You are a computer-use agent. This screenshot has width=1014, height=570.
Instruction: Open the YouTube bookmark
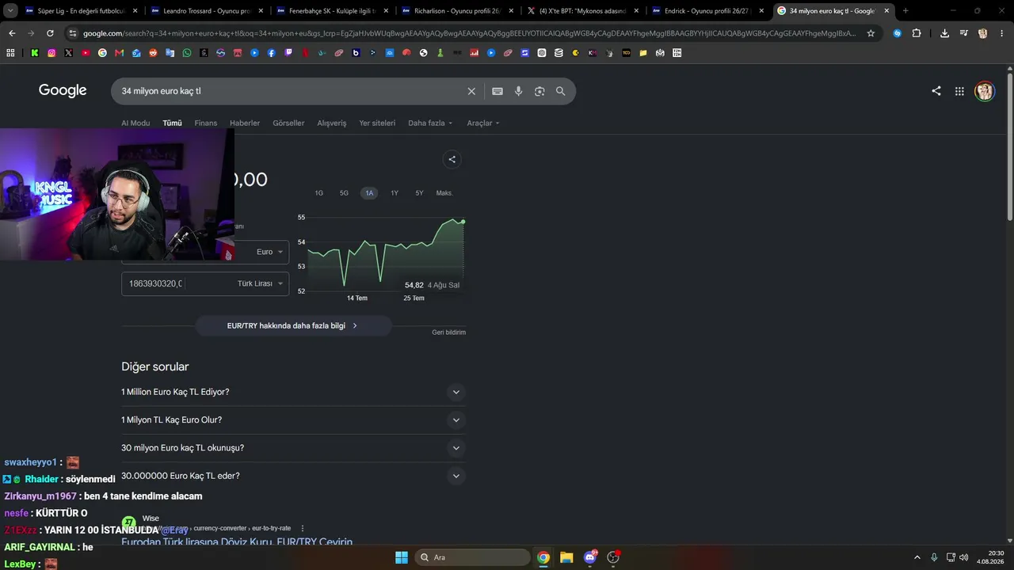86,53
